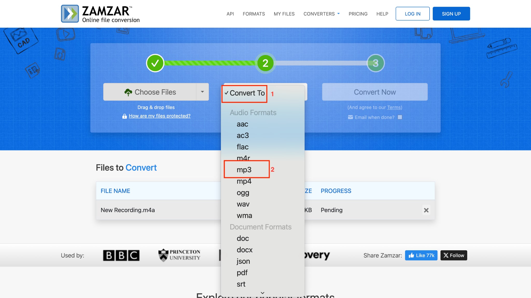Go to MY FILES

[x=284, y=14]
